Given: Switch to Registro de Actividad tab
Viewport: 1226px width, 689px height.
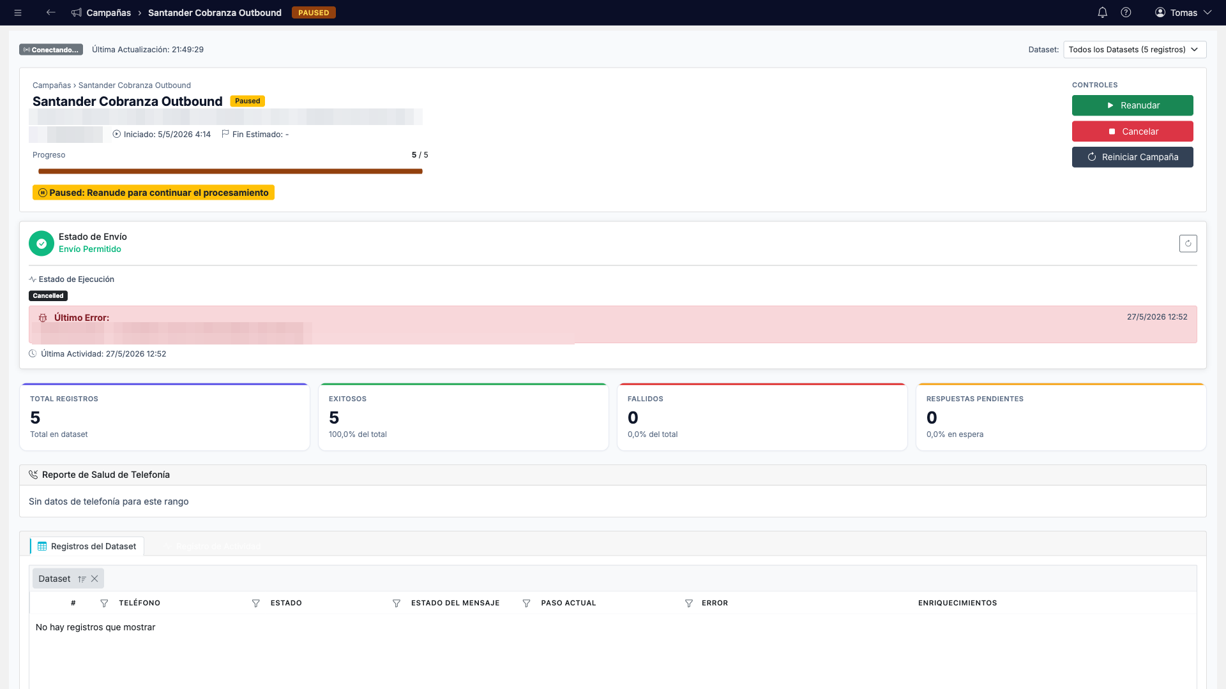Looking at the screenshot, I should [x=211, y=546].
